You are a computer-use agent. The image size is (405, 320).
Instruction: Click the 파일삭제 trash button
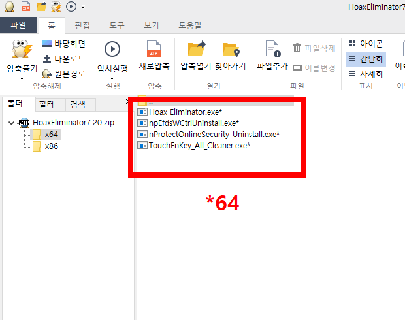click(x=314, y=48)
